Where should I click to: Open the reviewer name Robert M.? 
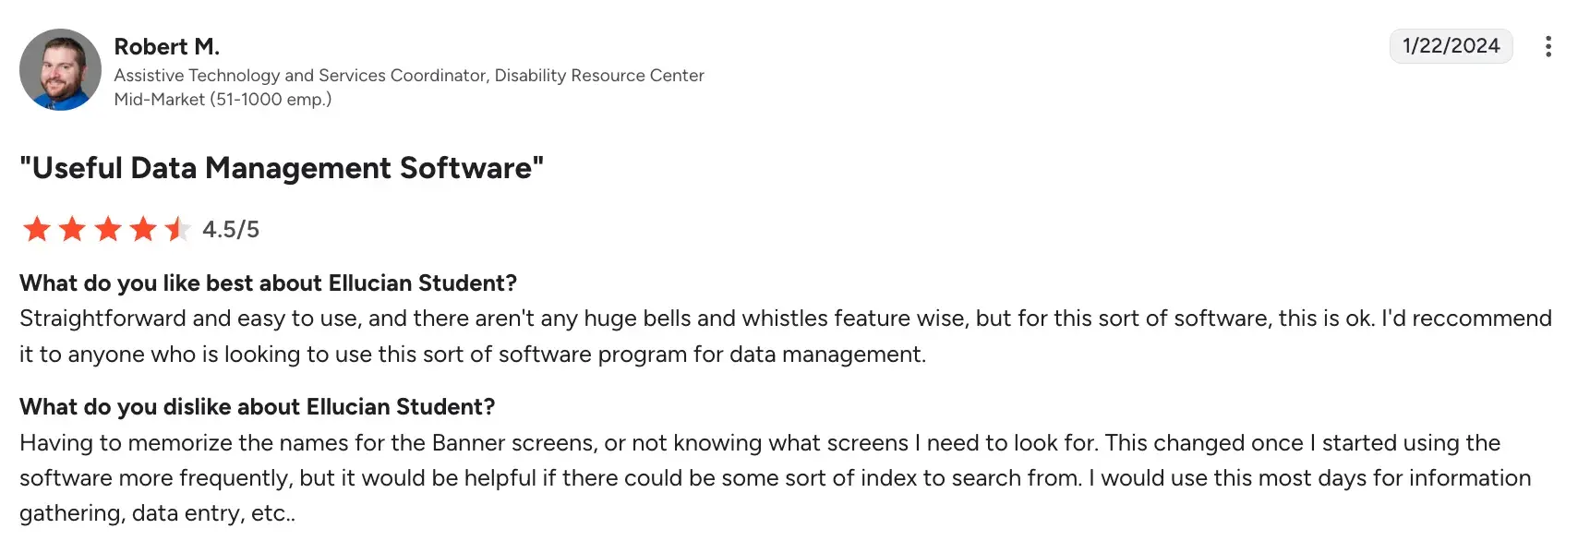(166, 46)
